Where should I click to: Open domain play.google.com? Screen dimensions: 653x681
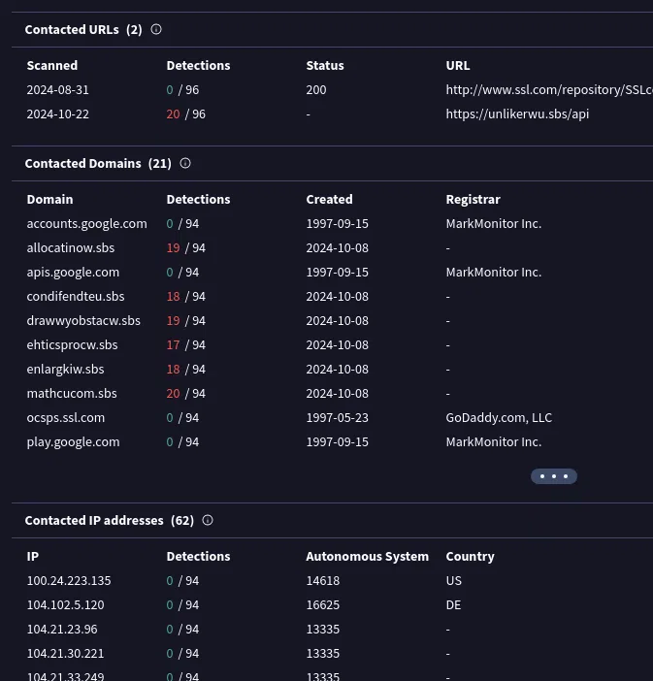(x=73, y=442)
